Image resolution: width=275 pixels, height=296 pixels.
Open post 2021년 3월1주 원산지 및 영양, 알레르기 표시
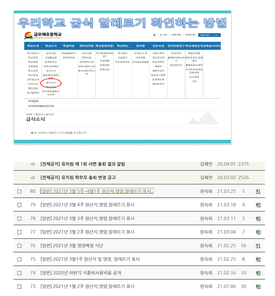[x=90, y=259]
